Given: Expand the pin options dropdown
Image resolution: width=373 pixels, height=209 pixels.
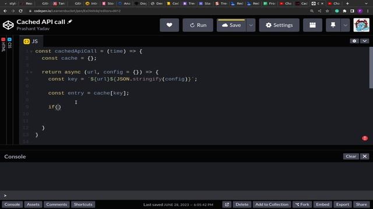Looking at the screenshot, I should point(345,25).
